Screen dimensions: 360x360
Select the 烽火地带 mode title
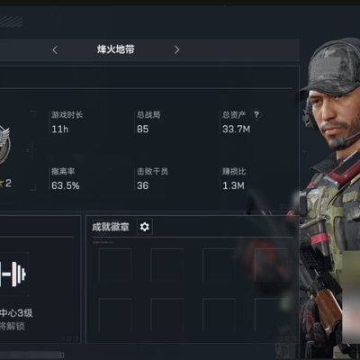click(x=115, y=49)
